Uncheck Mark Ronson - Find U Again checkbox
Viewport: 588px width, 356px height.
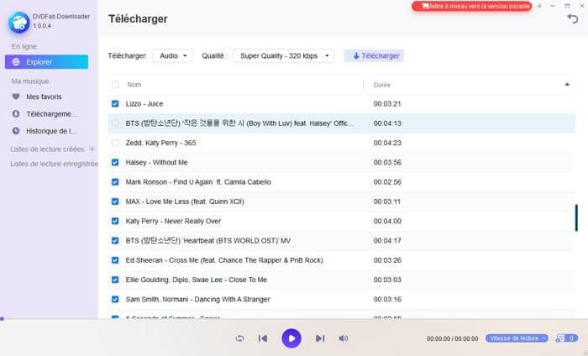point(115,182)
